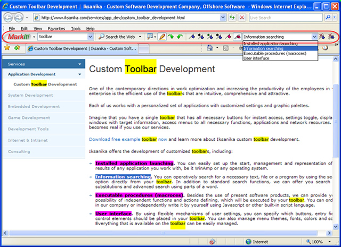
Task: Open the Search the Web dropdown arrow
Action: coord(140,37)
